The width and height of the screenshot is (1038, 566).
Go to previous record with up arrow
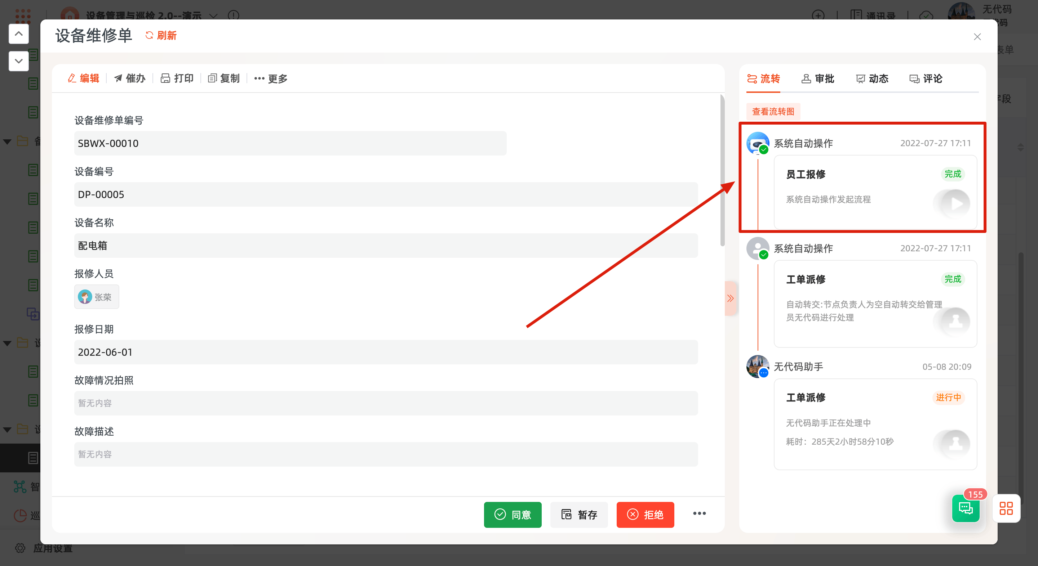tap(18, 34)
